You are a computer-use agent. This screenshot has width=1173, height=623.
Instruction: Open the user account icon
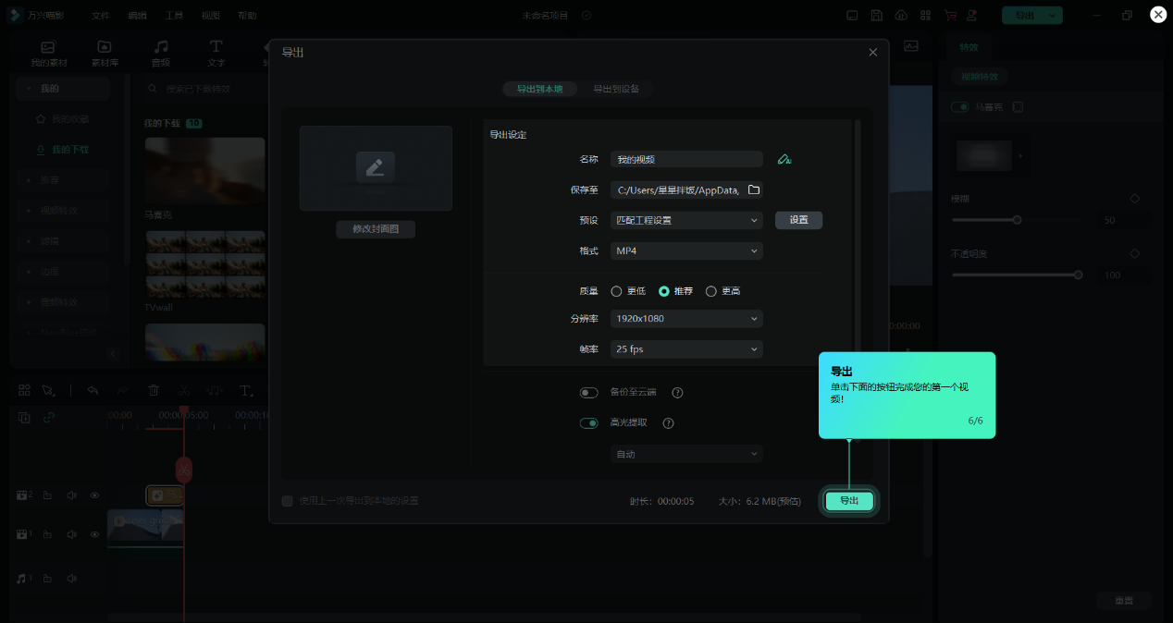[x=973, y=16]
